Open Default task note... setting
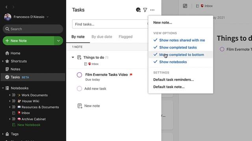The width and height of the screenshot is (252, 141). pyautogui.click(x=169, y=87)
